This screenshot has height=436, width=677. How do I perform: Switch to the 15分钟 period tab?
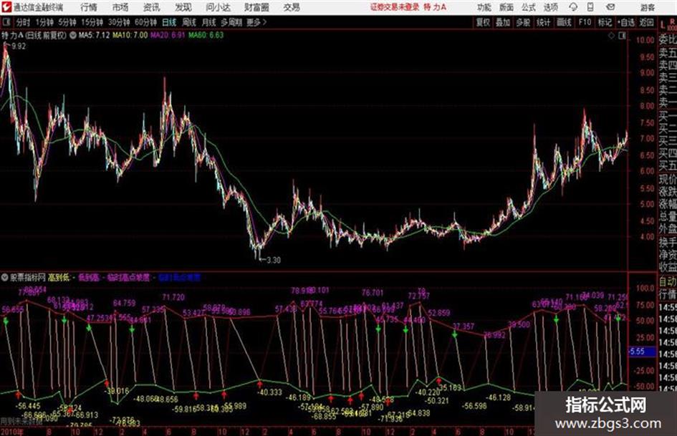92,22
